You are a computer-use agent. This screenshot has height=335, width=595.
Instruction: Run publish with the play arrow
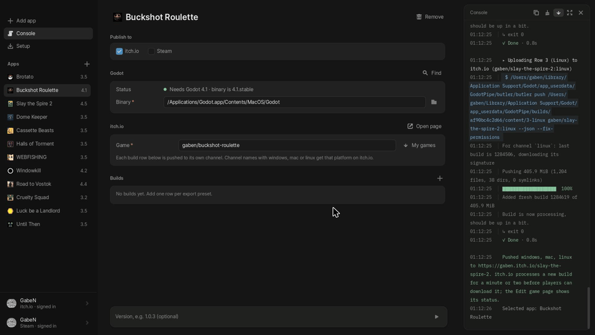pos(436,317)
